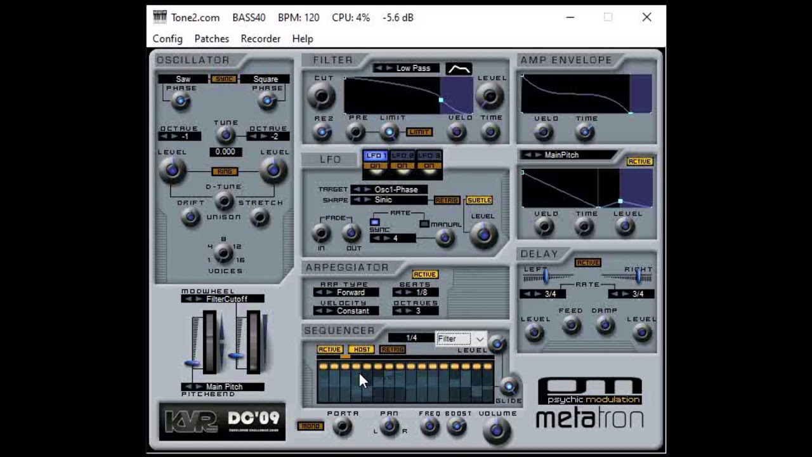Toggle the LFO rate Sync checkbox
Image resolution: width=812 pixels, height=457 pixels.
tap(374, 222)
